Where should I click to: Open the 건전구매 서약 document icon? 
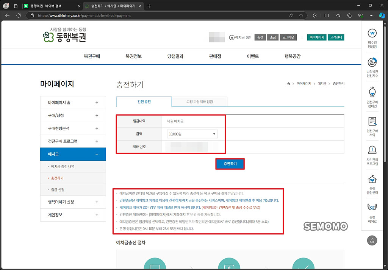[x=372, y=126]
